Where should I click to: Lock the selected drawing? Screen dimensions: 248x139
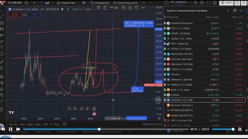pos(130,8)
